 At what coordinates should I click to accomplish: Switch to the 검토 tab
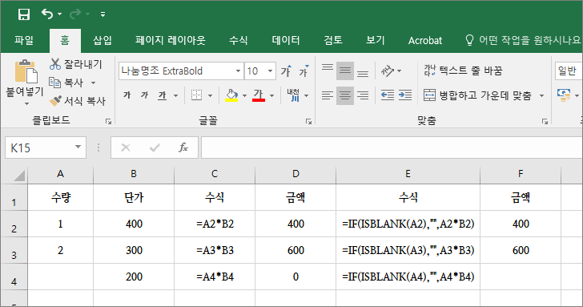click(x=333, y=40)
